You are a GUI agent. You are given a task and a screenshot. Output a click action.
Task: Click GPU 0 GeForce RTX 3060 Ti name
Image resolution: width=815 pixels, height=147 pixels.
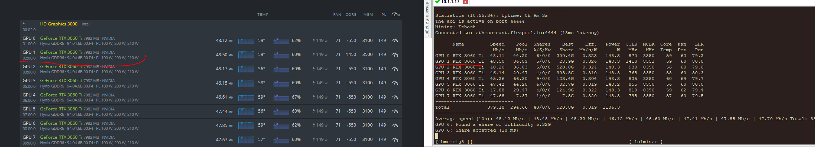click(x=61, y=38)
